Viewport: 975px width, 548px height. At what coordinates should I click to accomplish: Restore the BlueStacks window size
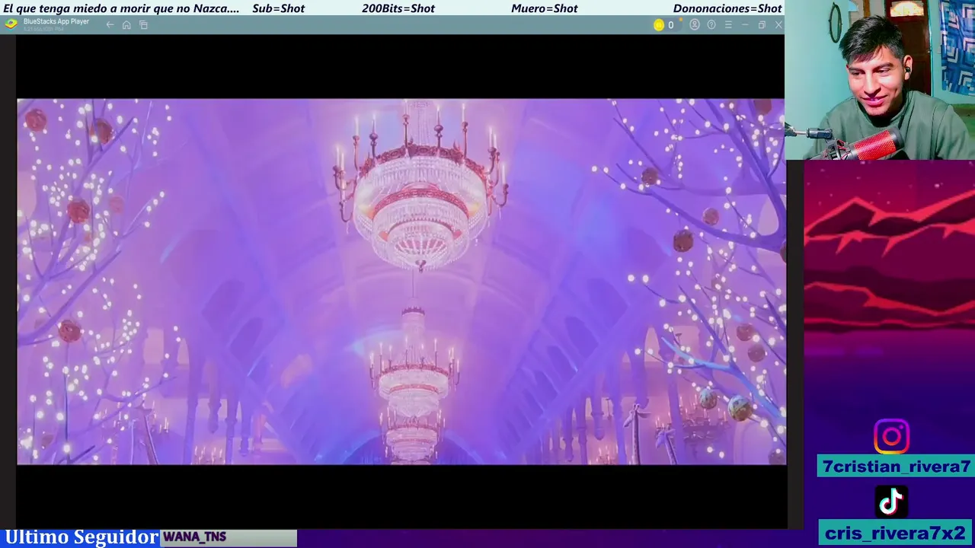pyautogui.click(x=762, y=25)
